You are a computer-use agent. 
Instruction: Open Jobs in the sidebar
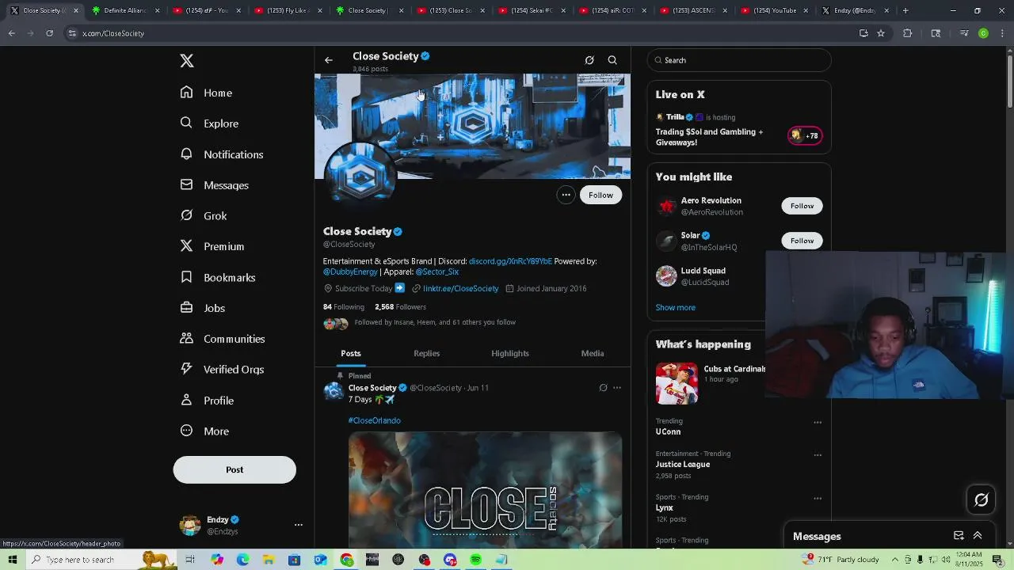coord(203,308)
